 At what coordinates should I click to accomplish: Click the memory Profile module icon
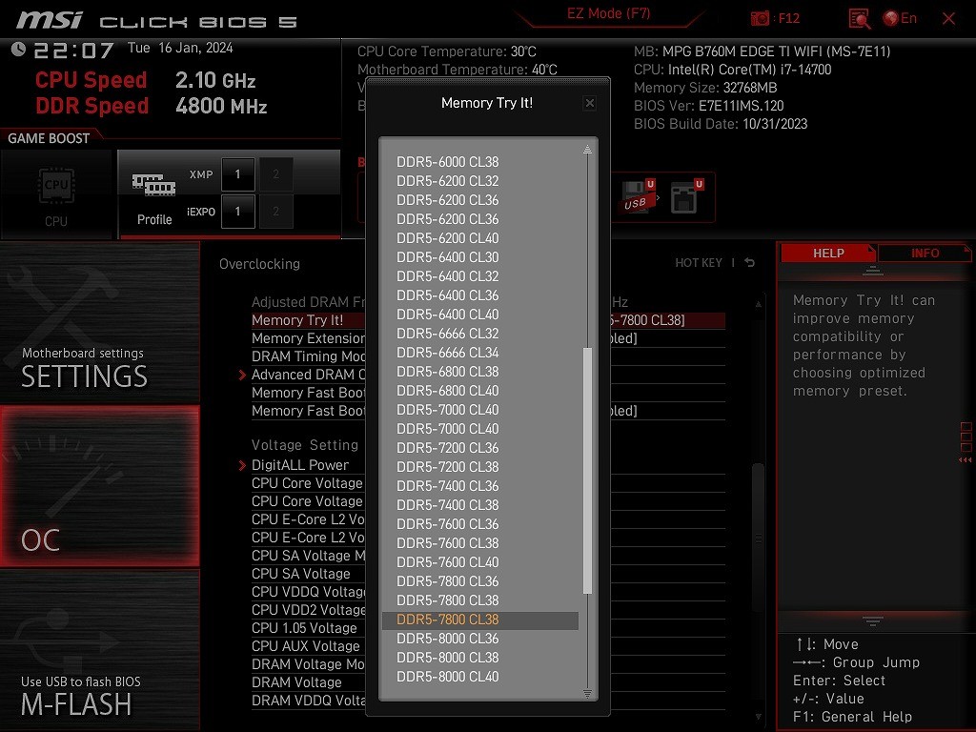pos(153,185)
